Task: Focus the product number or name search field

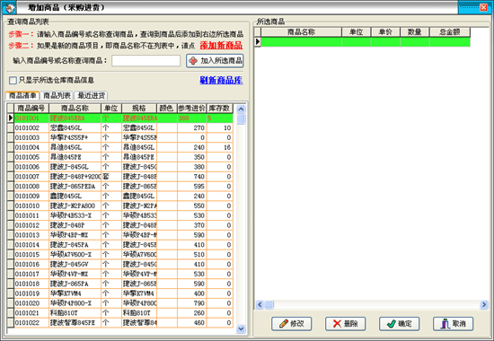Action: click(146, 60)
